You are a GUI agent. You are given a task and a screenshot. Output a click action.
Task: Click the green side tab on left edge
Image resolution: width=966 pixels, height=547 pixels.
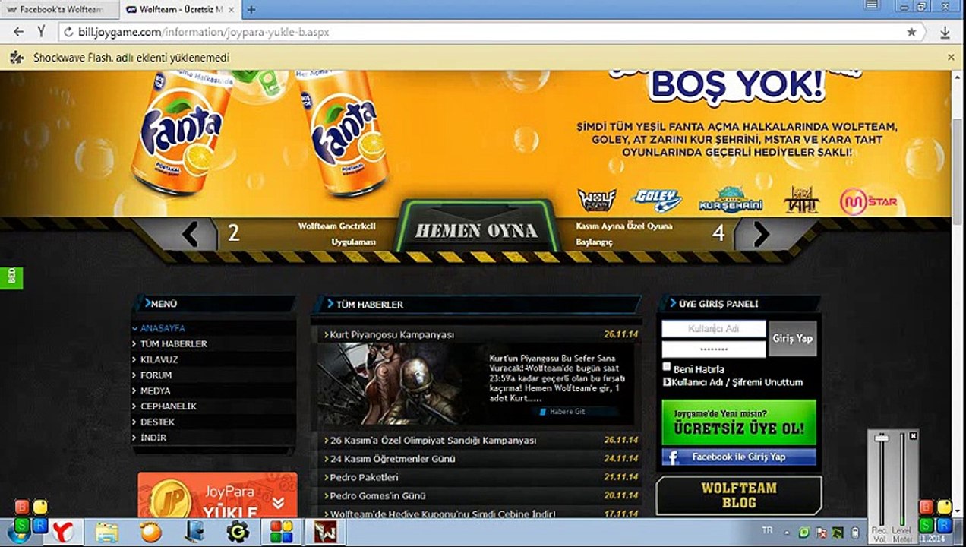(11, 277)
